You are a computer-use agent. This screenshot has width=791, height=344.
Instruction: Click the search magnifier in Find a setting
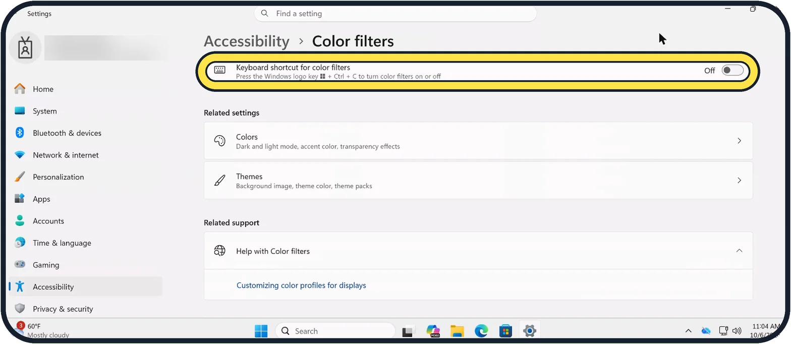[x=265, y=14]
